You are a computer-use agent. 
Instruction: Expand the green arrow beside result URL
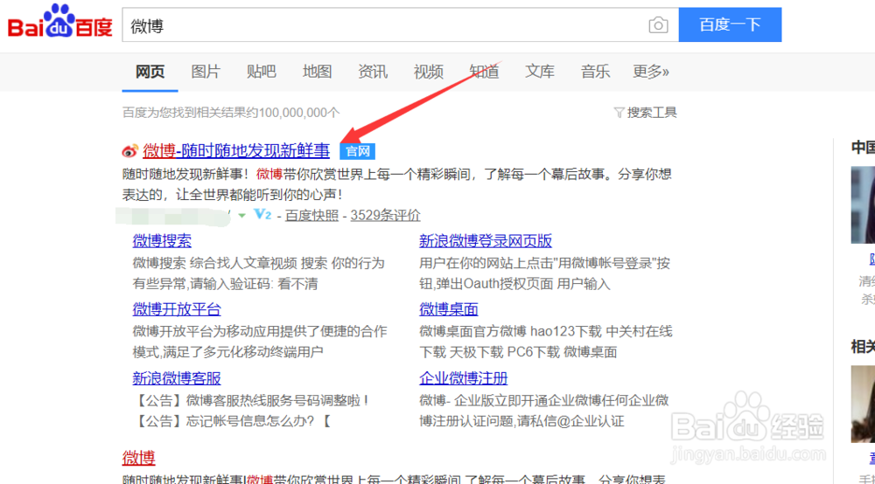(x=242, y=216)
